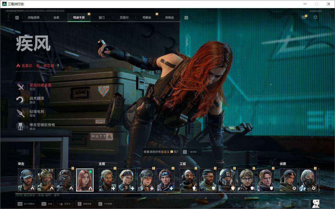Select the blond male support operator with headset

(107, 180)
